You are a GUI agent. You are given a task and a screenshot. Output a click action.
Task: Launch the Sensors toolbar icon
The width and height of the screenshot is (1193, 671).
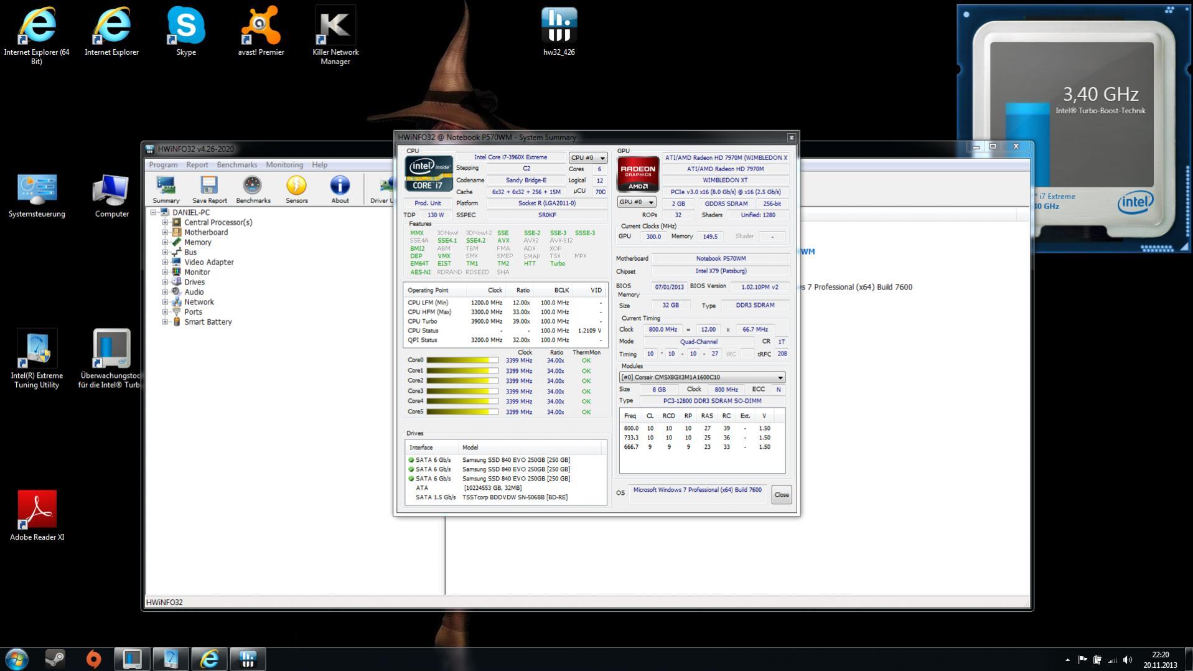(x=296, y=190)
